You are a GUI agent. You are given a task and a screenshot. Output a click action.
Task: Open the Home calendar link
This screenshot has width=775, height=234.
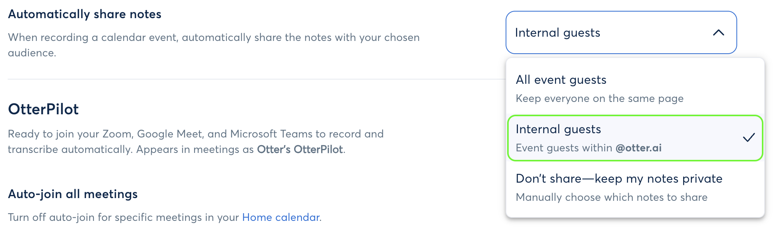click(x=281, y=217)
